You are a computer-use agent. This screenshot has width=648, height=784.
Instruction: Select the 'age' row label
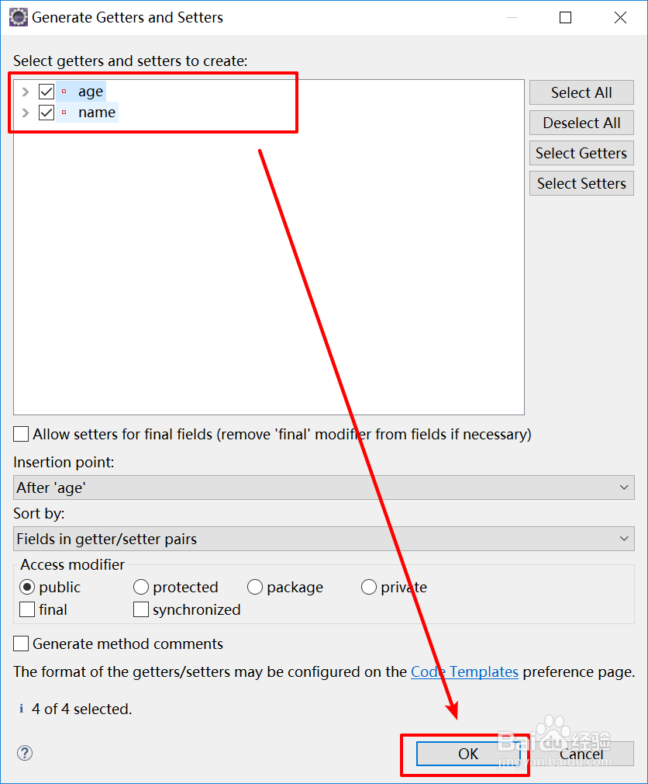pyautogui.click(x=91, y=92)
